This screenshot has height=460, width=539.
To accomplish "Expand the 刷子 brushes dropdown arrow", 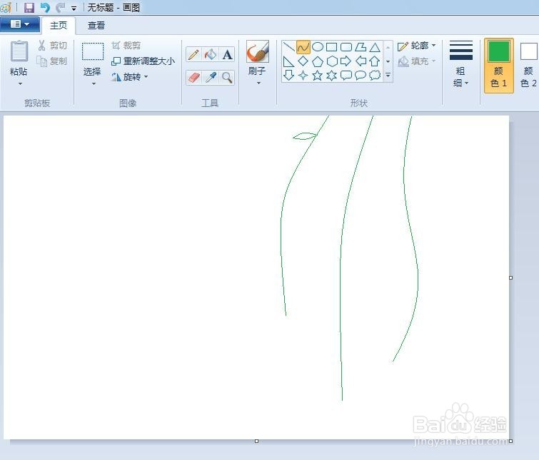I will (x=258, y=83).
